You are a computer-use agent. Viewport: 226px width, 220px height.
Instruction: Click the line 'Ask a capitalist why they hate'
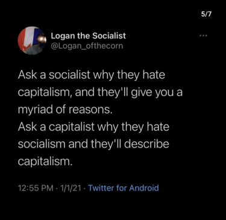click(93, 127)
